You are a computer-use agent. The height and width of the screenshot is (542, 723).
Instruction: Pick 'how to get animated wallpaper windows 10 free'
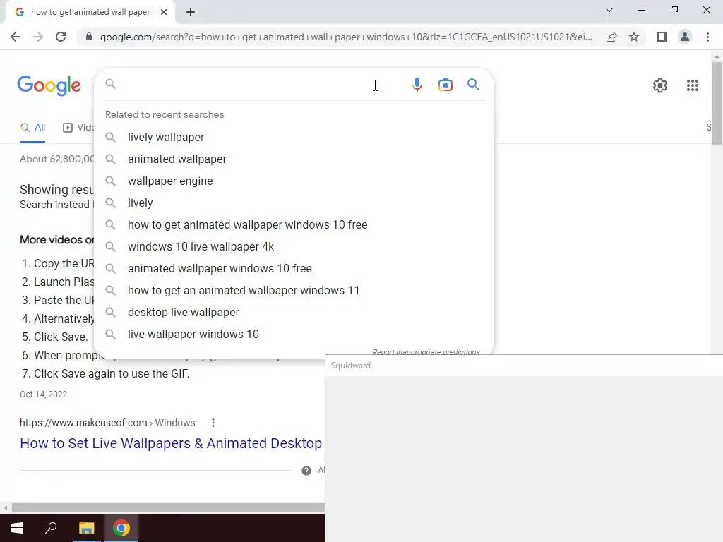pos(294,225)
